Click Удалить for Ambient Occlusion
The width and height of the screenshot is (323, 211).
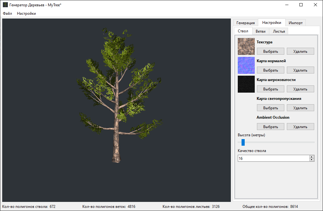(300, 127)
